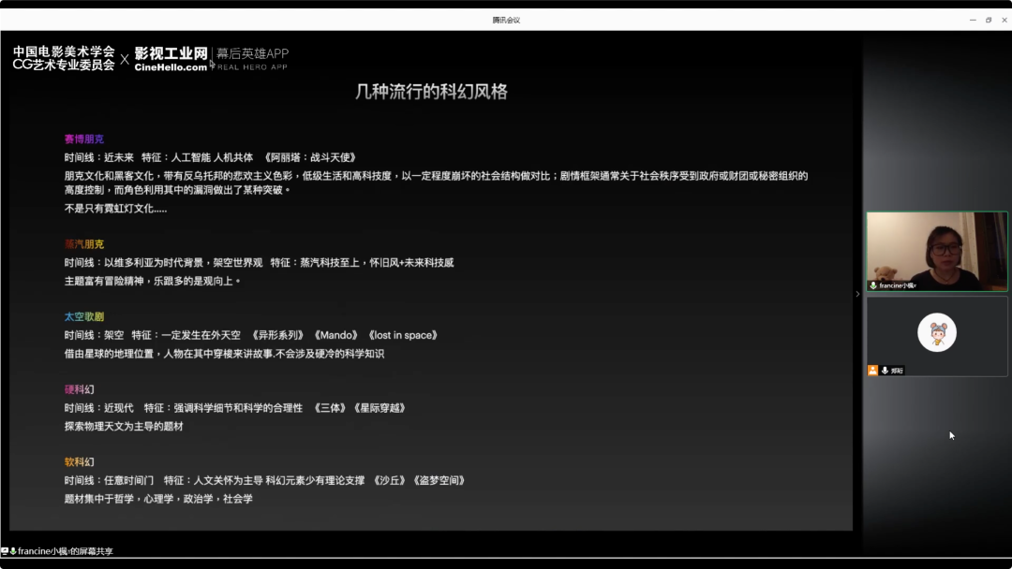Collapse the participant video sidebar arrow
The height and width of the screenshot is (569, 1012).
pos(857,294)
